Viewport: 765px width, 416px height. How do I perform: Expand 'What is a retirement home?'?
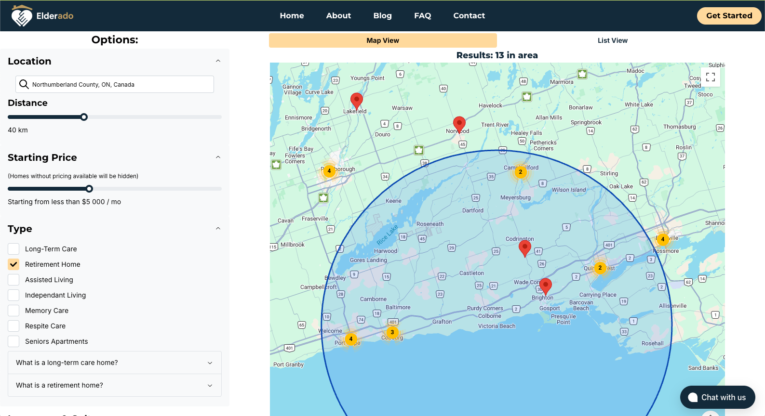point(115,385)
